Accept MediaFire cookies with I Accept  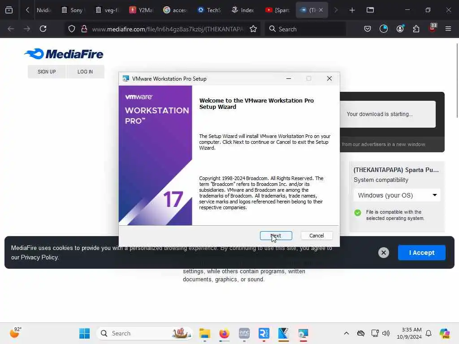(421, 253)
